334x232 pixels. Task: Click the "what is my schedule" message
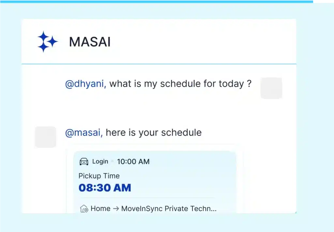(176, 84)
